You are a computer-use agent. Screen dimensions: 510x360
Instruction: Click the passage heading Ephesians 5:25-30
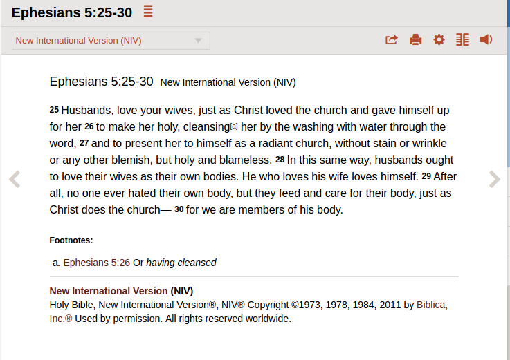101,82
